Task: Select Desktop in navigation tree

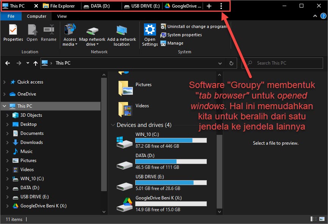Action: [x=28, y=124]
